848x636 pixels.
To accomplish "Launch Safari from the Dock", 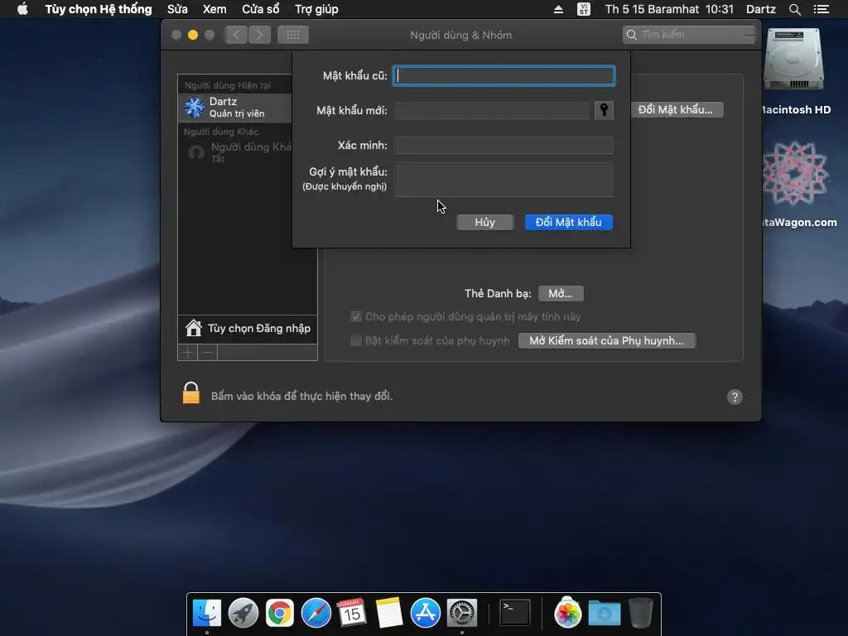I will click(x=316, y=613).
